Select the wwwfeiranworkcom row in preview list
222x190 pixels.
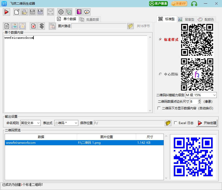tap(84, 143)
